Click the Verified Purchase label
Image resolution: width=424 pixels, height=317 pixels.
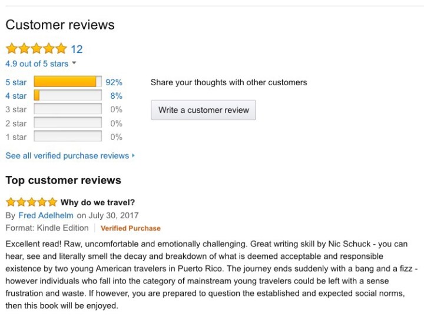[x=130, y=228]
